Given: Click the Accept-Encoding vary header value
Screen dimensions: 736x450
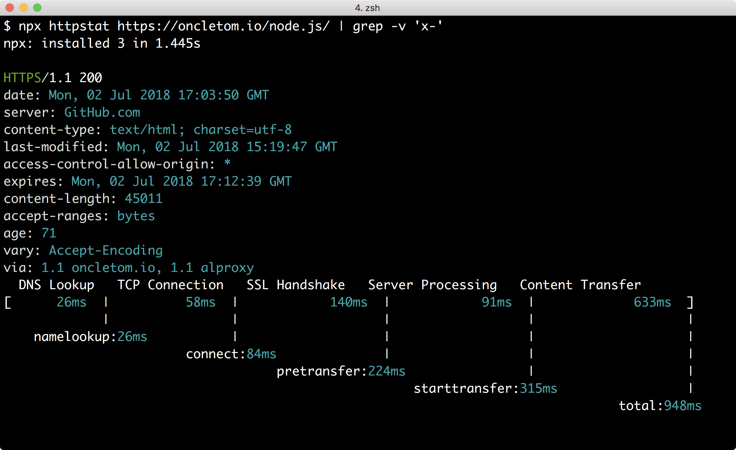Looking at the screenshot, I should point(106,251).
